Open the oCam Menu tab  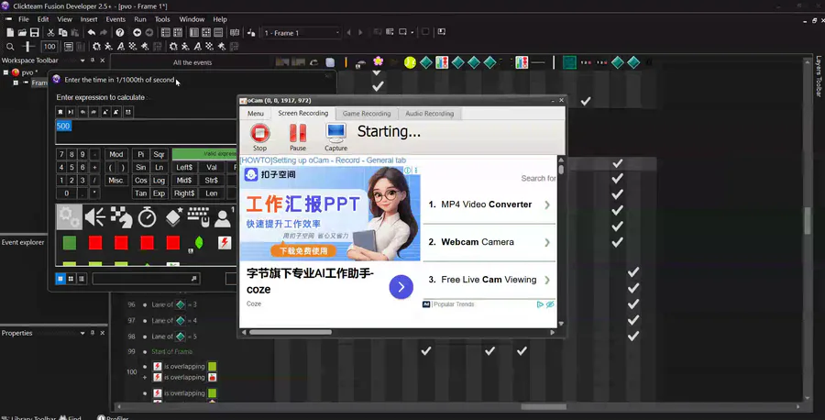tap(256, 113)
